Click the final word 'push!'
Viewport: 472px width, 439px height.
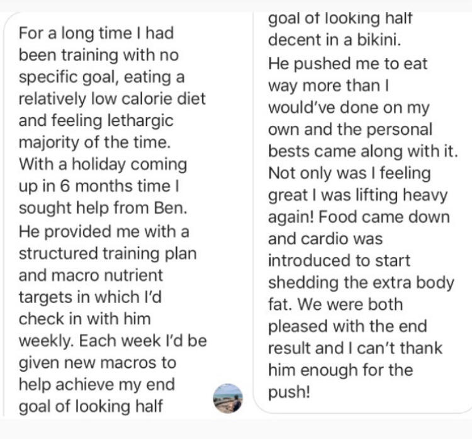289,392
